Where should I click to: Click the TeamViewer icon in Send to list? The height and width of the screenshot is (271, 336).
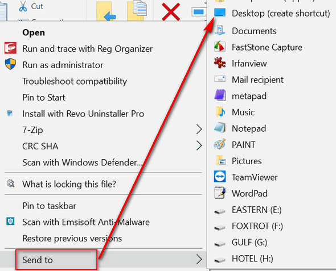(220, 177)
